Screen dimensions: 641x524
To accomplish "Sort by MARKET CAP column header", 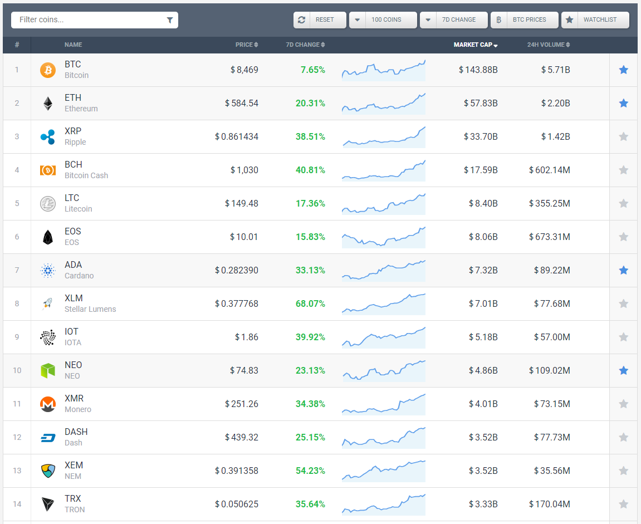I will [476, 45].
